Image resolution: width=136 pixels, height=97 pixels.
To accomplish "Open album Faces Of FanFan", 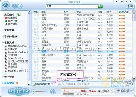I will [x=16, y=52].
